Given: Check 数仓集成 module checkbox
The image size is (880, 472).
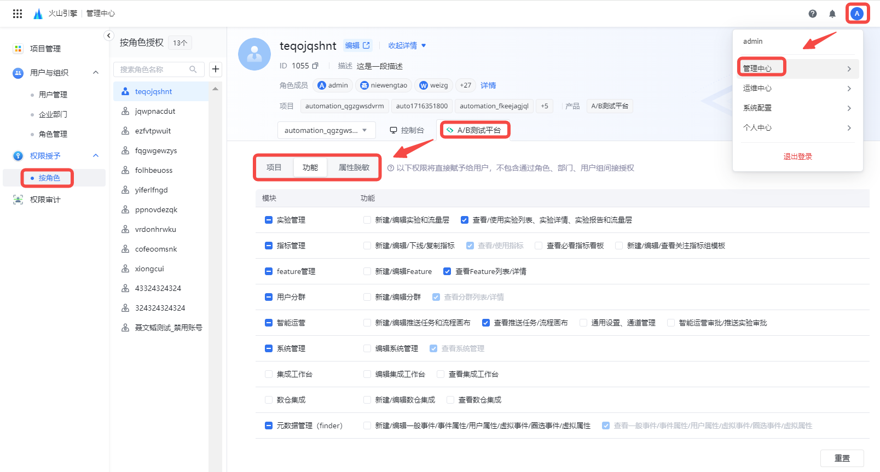Looking at the screenshot, I should click(269, 400).
